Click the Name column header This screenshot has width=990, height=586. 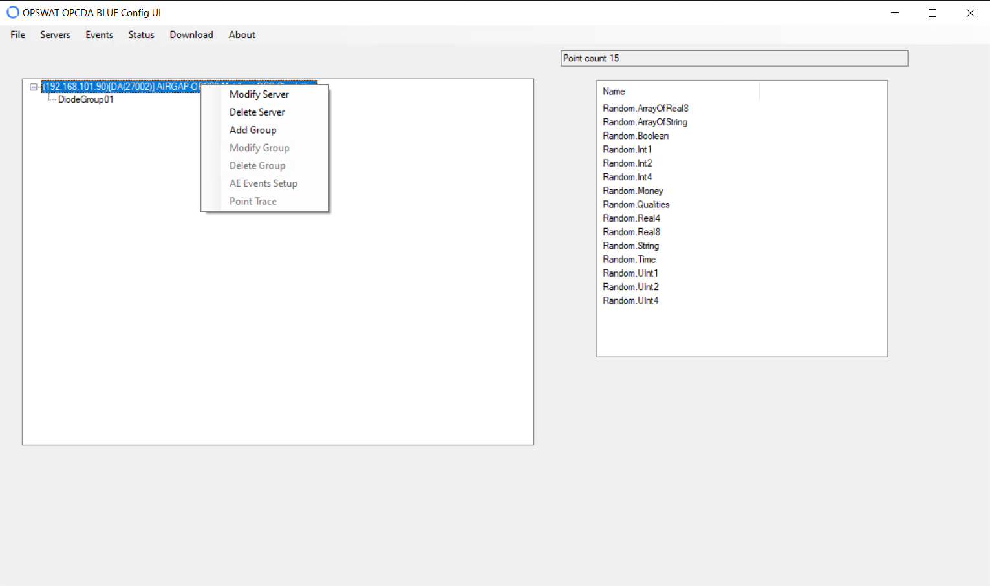tap(678, 92)
